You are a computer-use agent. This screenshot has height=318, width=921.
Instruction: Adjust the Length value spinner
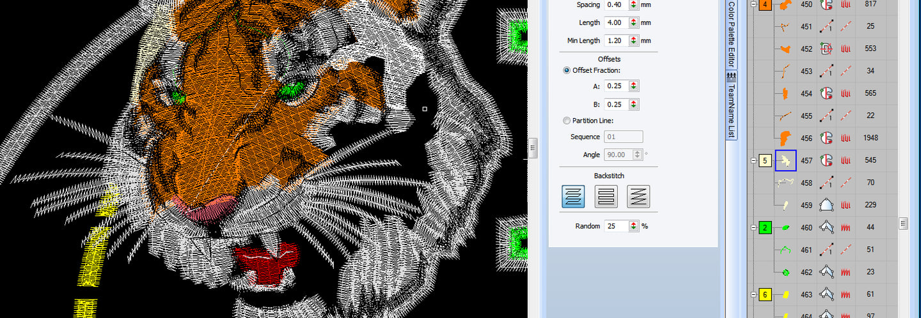tap(633, 22)
